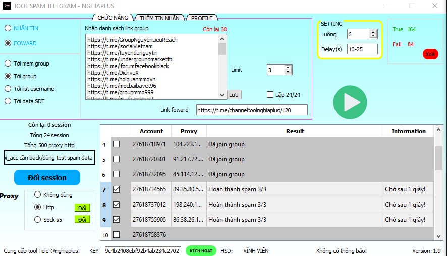The height and width of the screenshot is (256, 447).
Task: Click link list scrollbar down arrow
Action: pyautogui.click(x=222, y=95)
